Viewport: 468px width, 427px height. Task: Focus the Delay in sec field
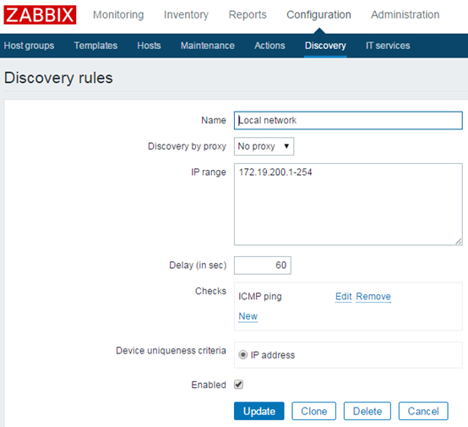(x=263, y=266)
